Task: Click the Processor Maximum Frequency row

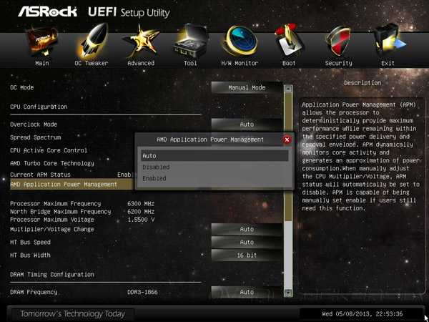Action: tap(82, 204)
